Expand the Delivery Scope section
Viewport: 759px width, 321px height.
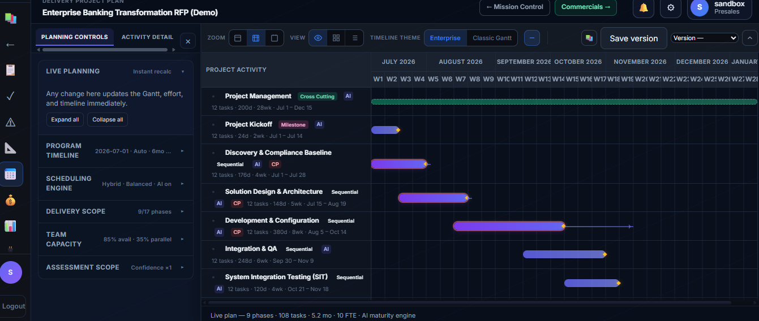115,211
